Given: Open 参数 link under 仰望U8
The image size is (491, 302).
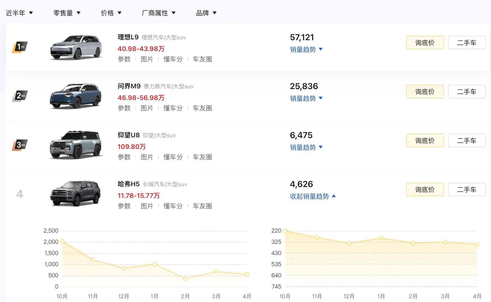Looking at the screenshot, I should [x=124, y=157].
